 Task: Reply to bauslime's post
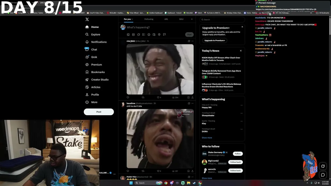[x=128, y=171]
